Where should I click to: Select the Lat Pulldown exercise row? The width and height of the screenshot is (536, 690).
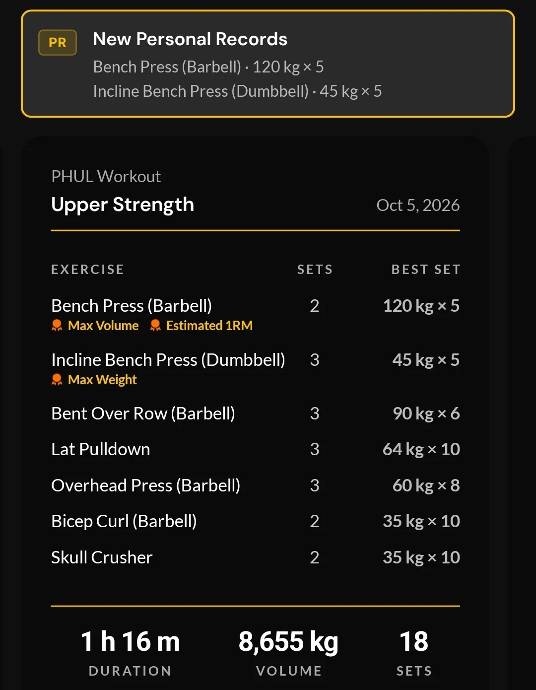pos(256,449)
